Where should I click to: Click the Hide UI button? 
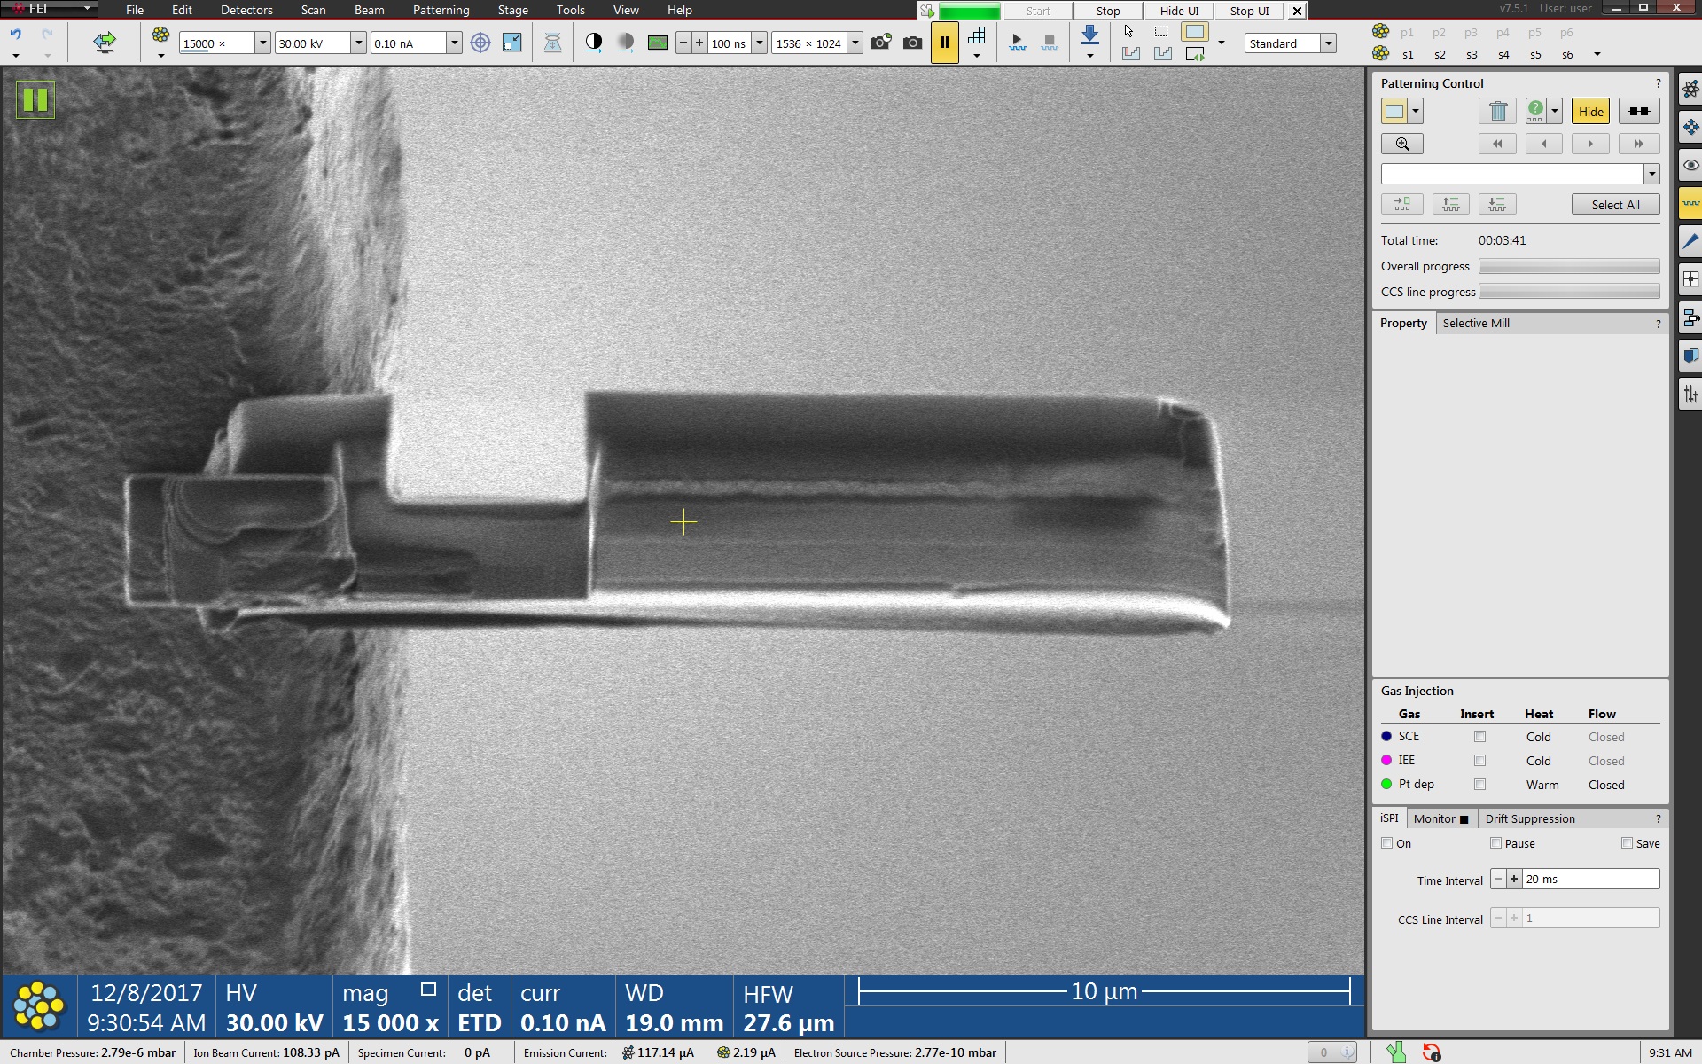click(x=1178, y=11)
